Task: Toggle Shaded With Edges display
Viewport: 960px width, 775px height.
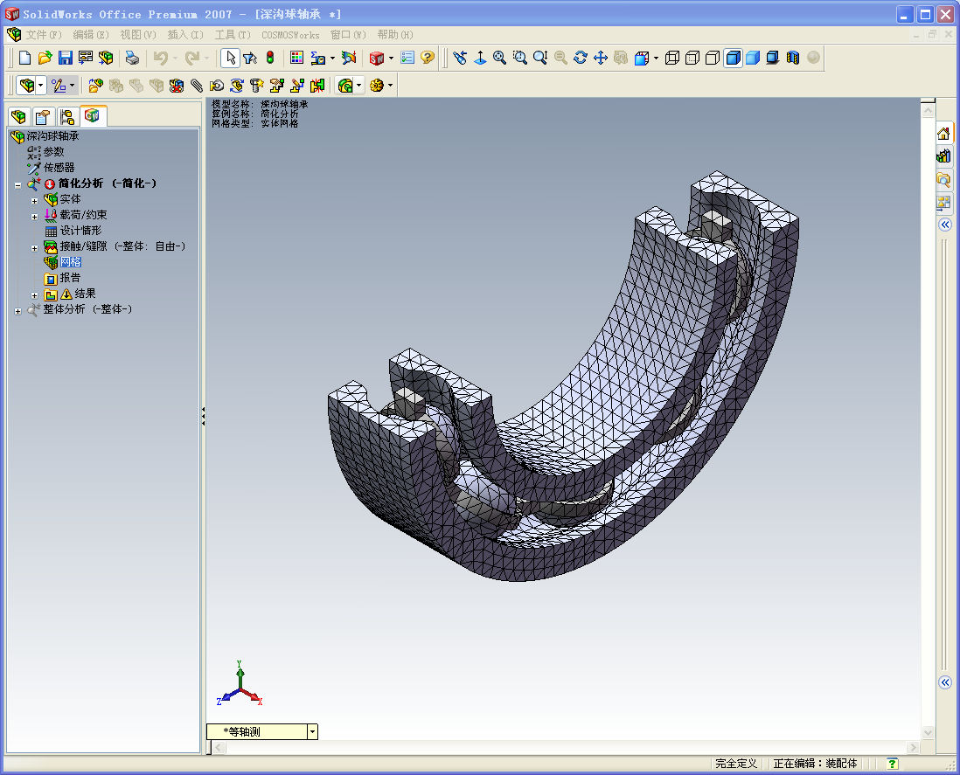Action: point(733,59)
